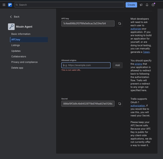This screenshot has width=163, height=159.
Task: Go to Collaborators in the sidebar
Action: click(19, 56)
